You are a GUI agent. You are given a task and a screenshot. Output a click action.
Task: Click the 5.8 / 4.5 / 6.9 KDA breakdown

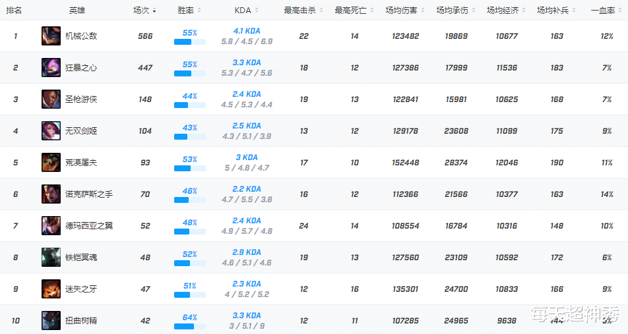(x=247, y=42)
